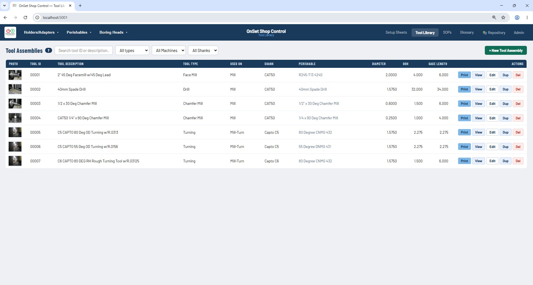Expand the All Shanks filter dropdown

tap(203, 50)
